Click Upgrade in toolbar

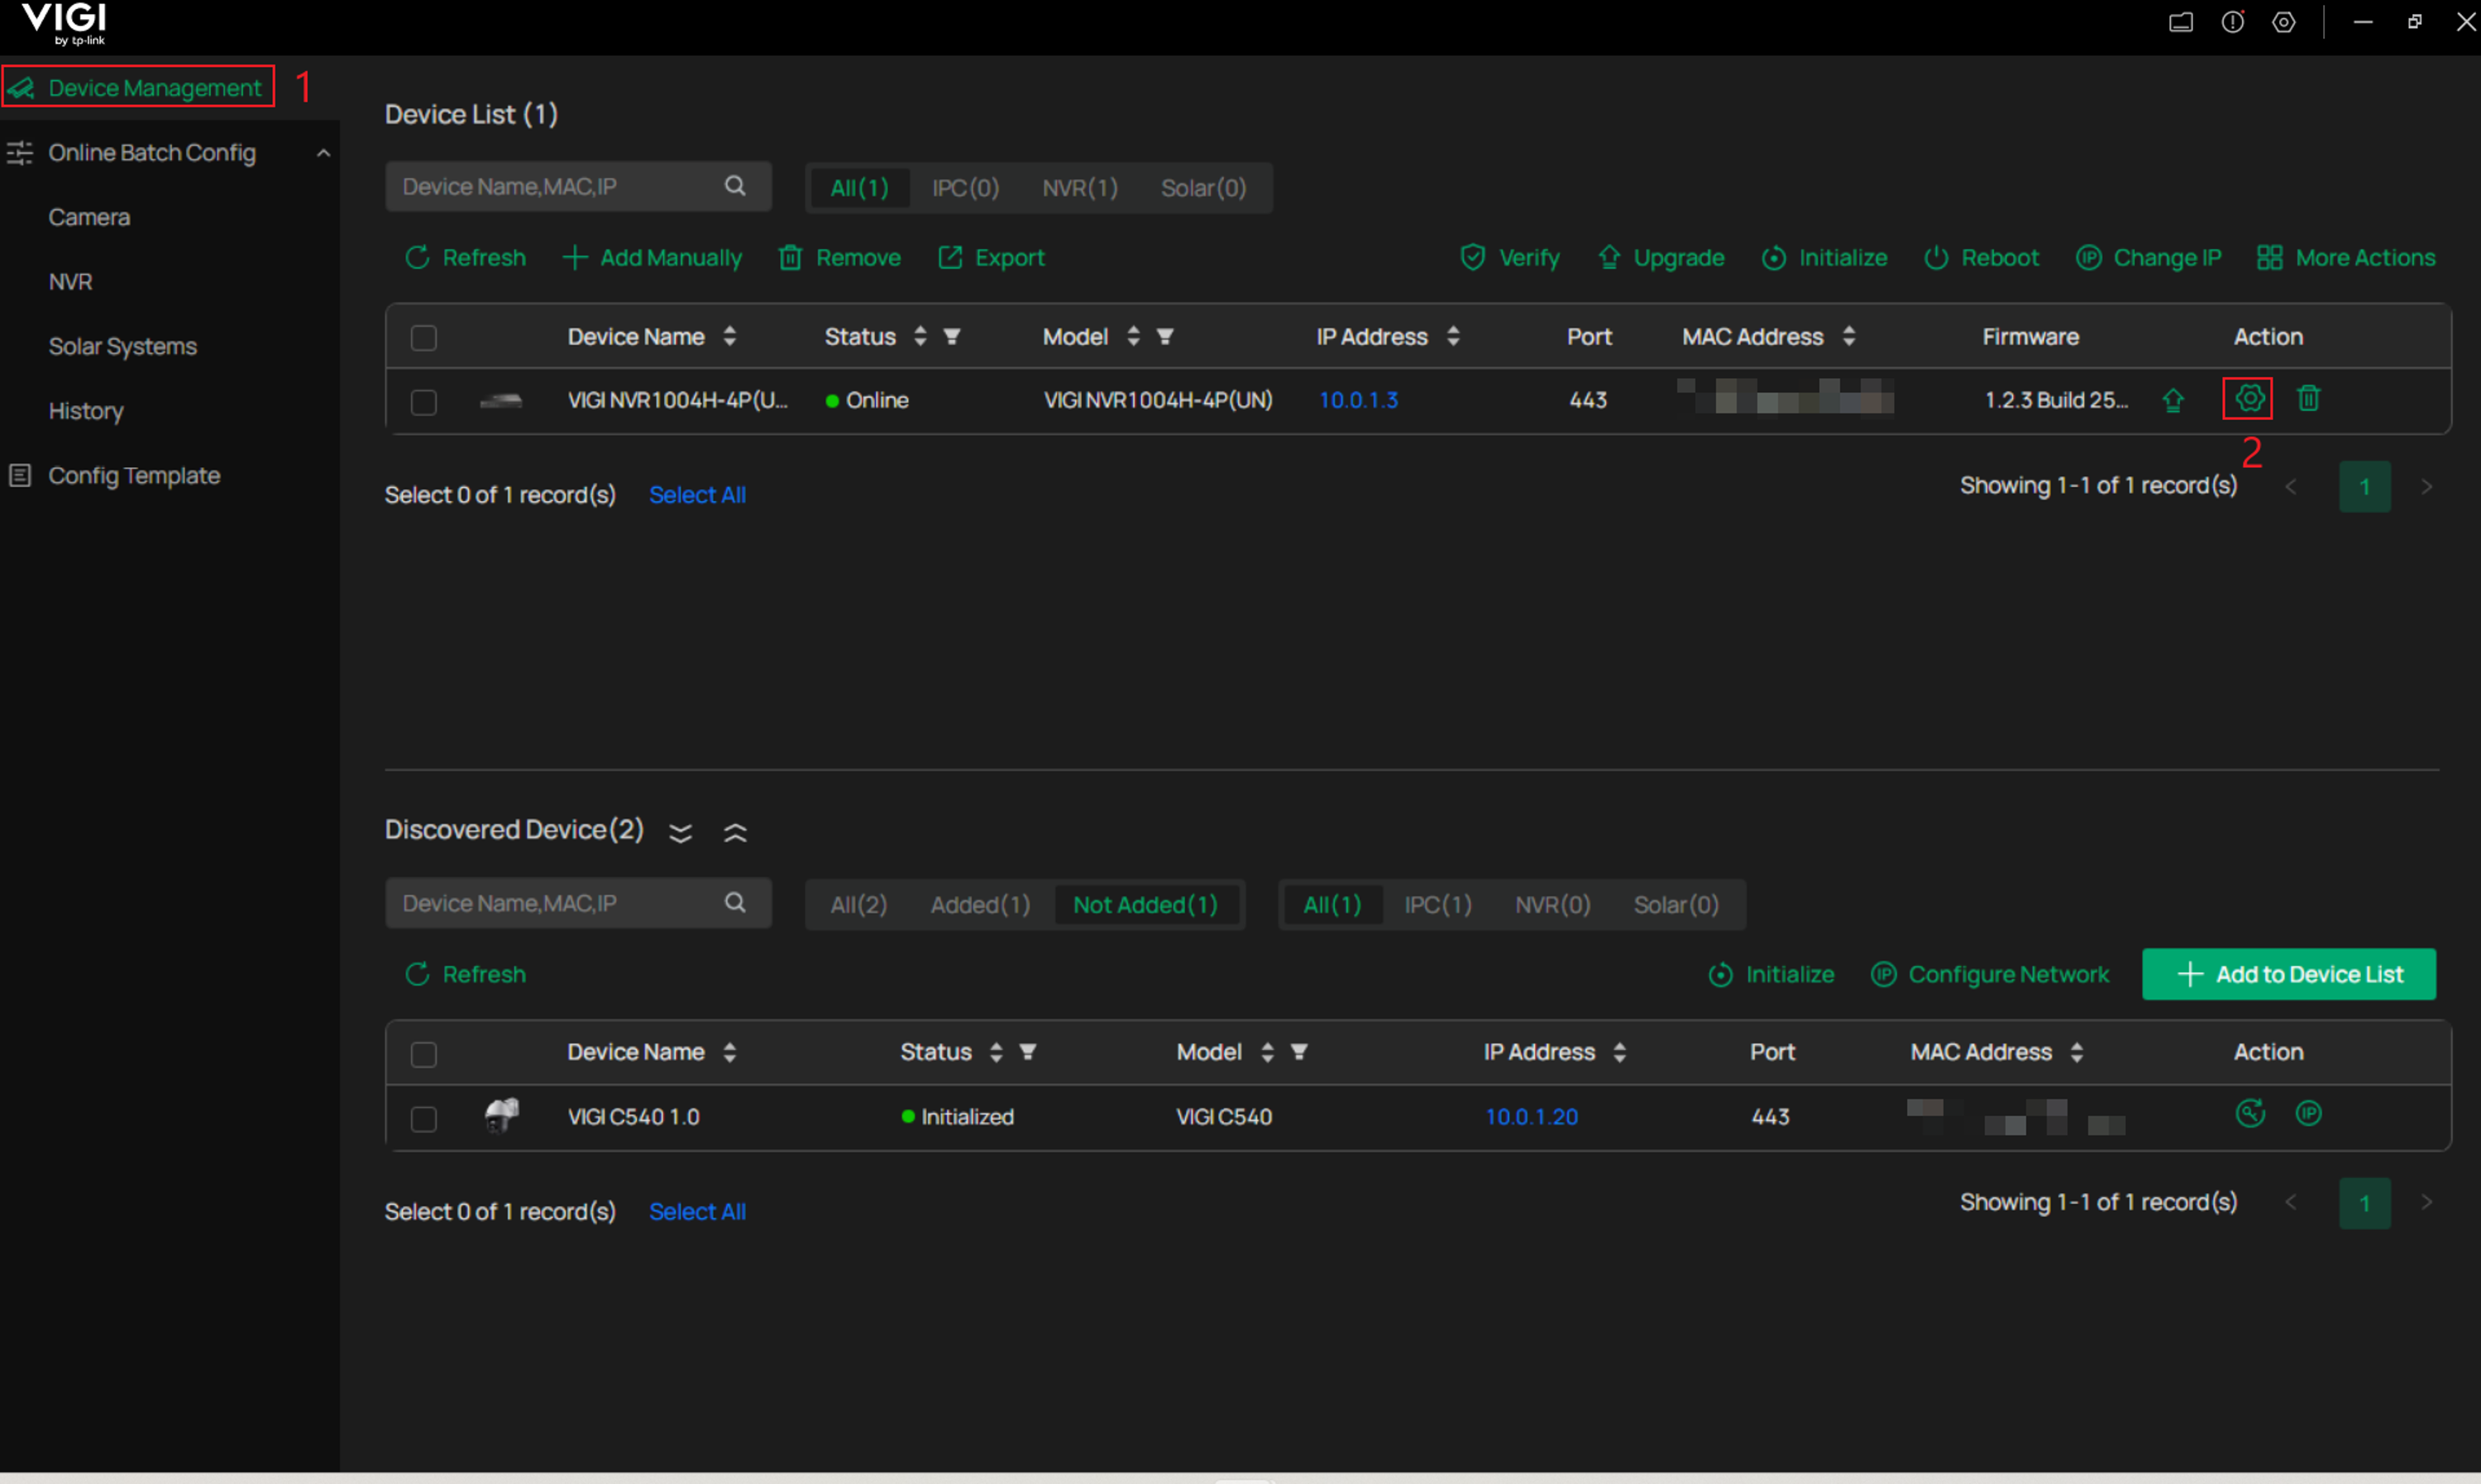point(1661,258)
